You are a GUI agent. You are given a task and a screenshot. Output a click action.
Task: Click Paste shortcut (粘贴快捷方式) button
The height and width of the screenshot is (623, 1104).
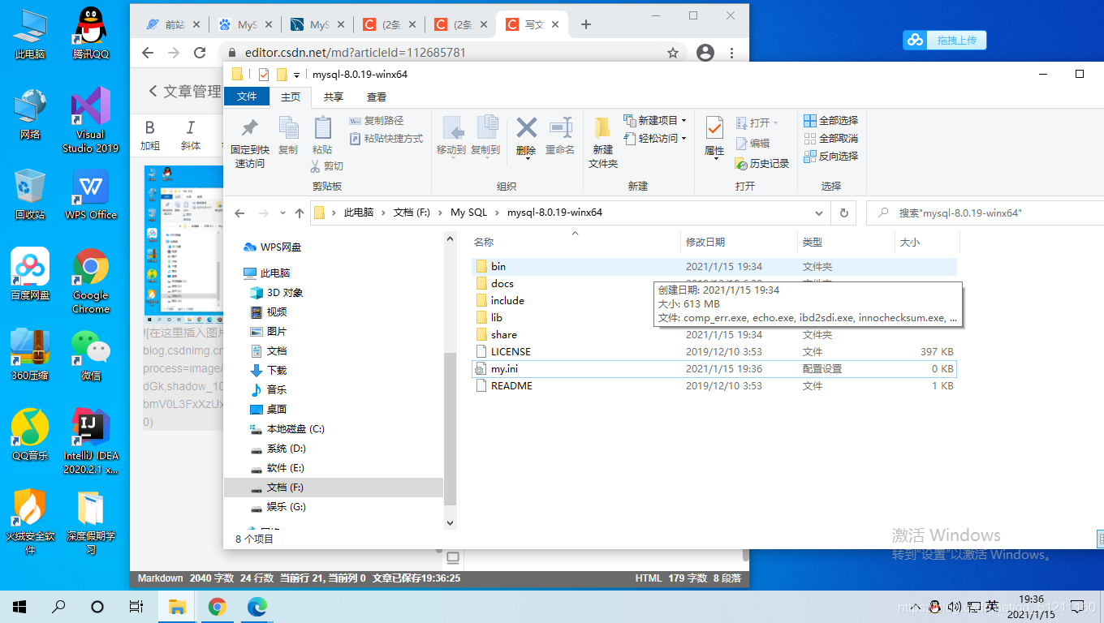pos(386,139)
